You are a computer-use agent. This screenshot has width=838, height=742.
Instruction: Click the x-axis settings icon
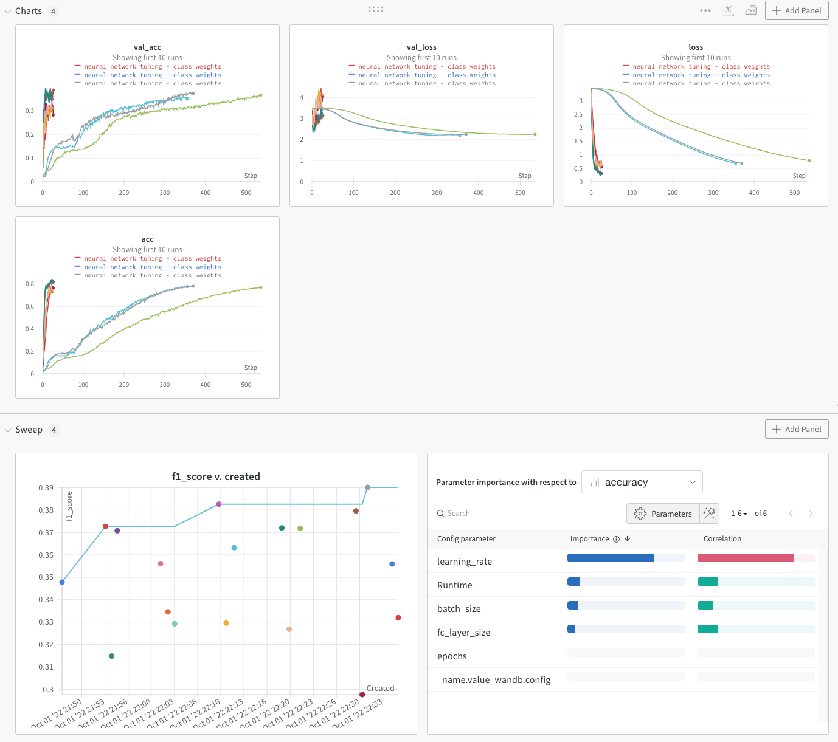(728, 10)
